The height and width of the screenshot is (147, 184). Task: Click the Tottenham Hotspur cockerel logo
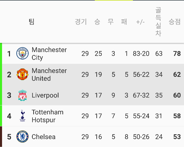(x=22, y=116)
